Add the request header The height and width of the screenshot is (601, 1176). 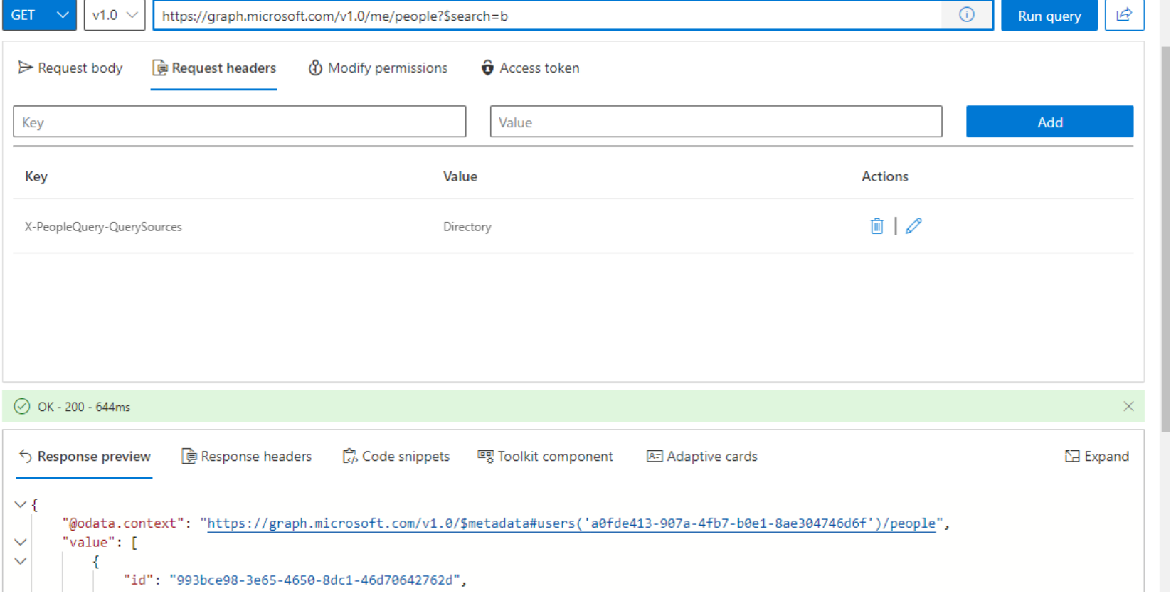pyautogui.click(x=1049, y=122)
